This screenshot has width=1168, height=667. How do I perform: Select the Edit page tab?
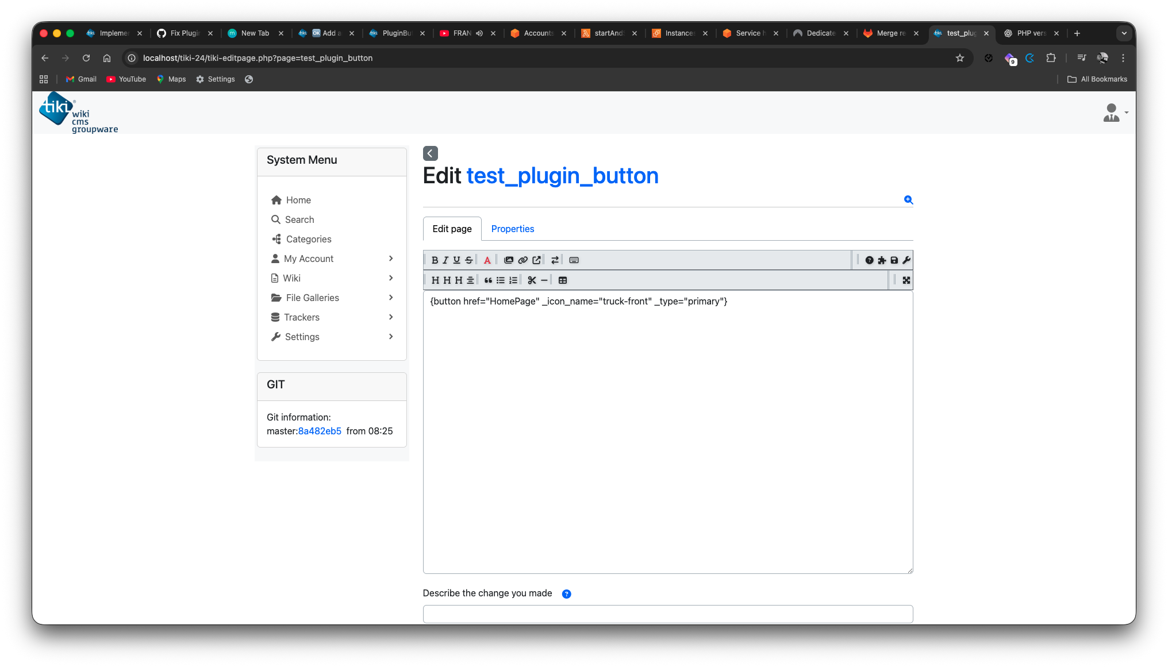(x=452, y=229)
